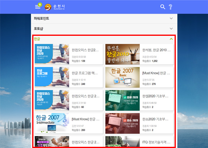Open 한셀 2020 course thumbnail
Image resolution: width=208 pixels, height=148 pixels.
(x=122, y=100)
